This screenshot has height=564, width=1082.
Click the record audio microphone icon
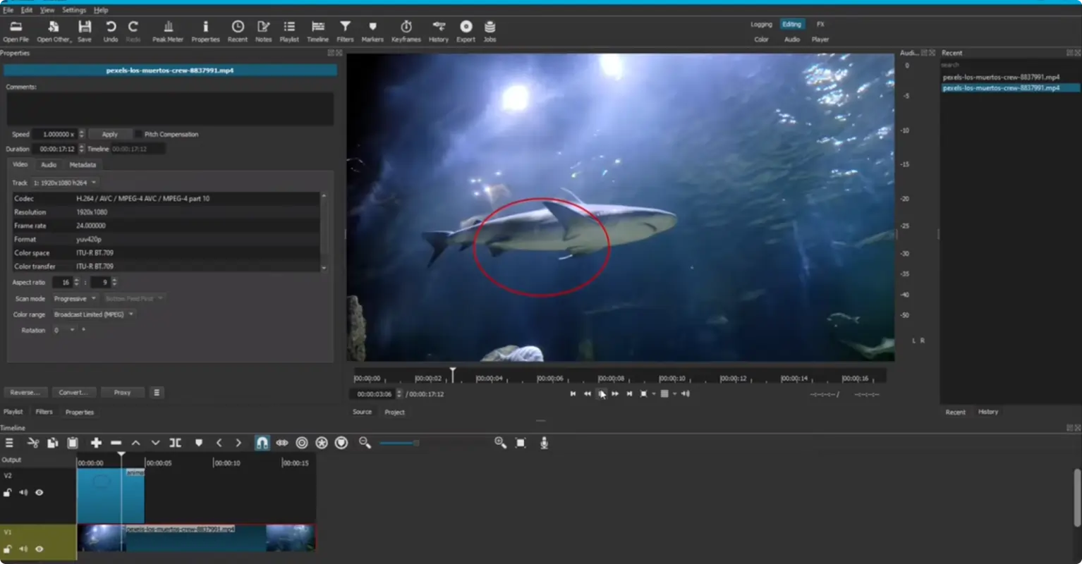click(544, 443)
